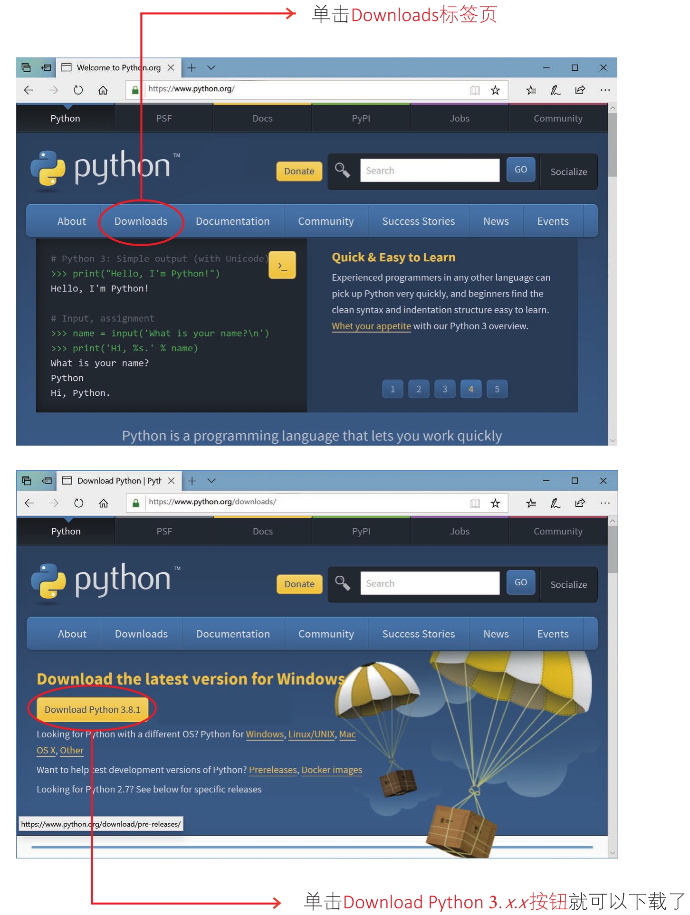Click new tab plus in bottom browser
Screen dimensions: 690x915
coord(192,480)
